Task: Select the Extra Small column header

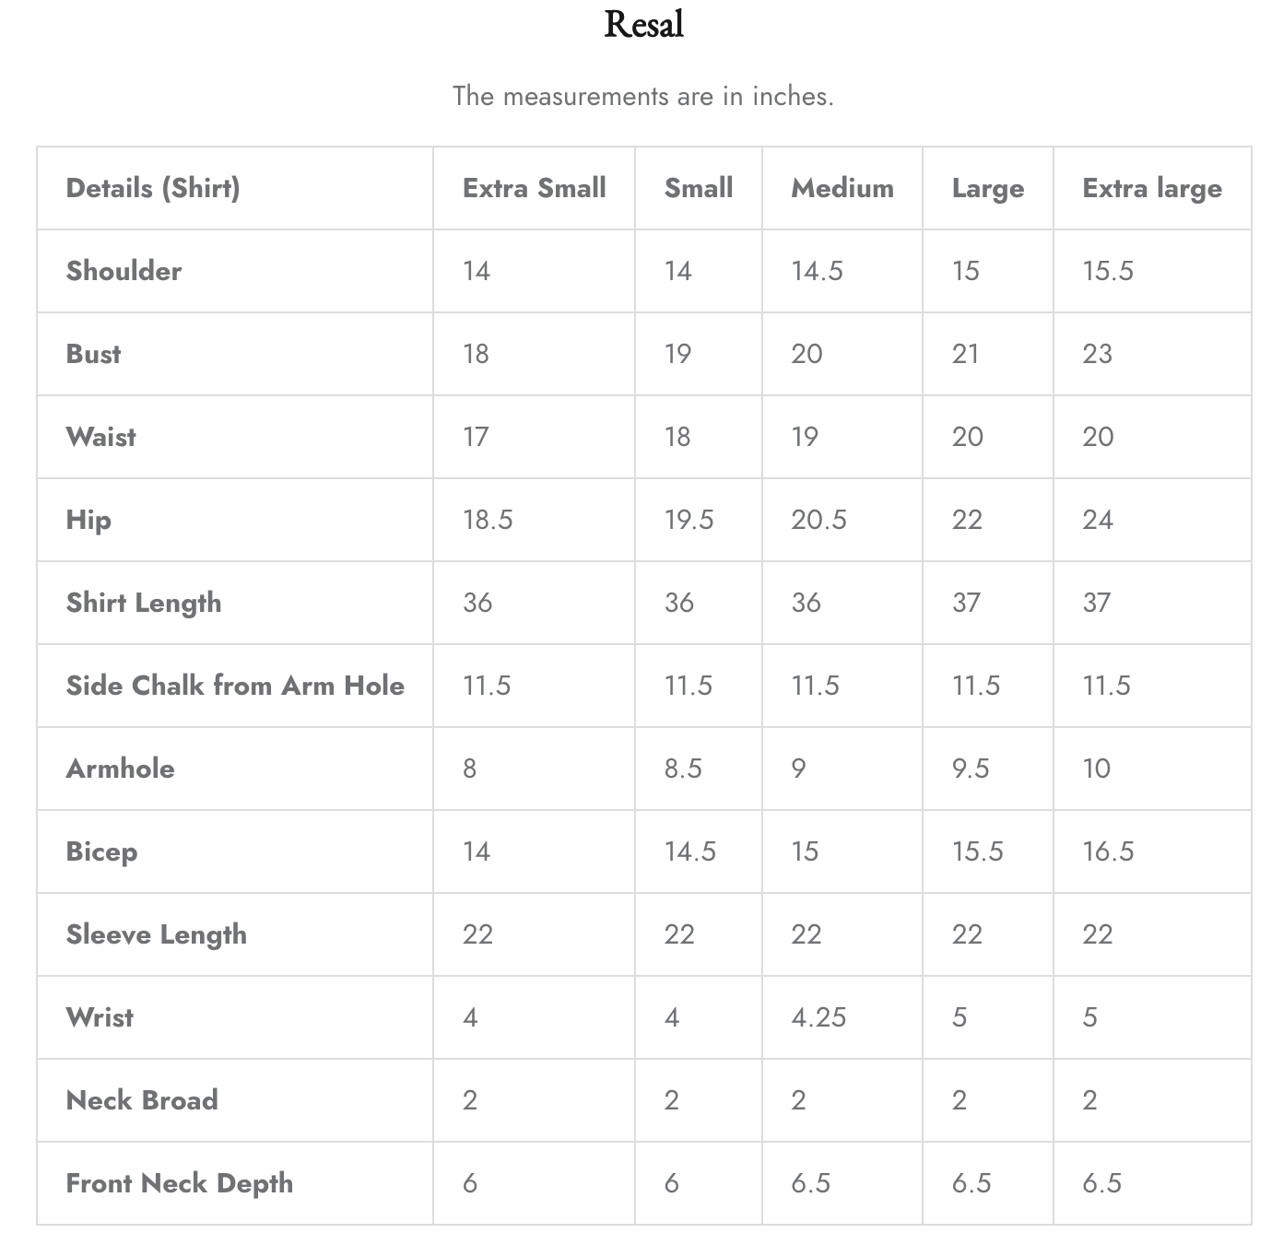Action: click(x=534, y=188)
